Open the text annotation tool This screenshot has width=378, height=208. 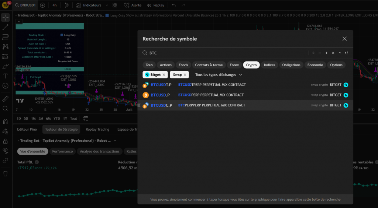pyautogui.click(x=5, y=76)
